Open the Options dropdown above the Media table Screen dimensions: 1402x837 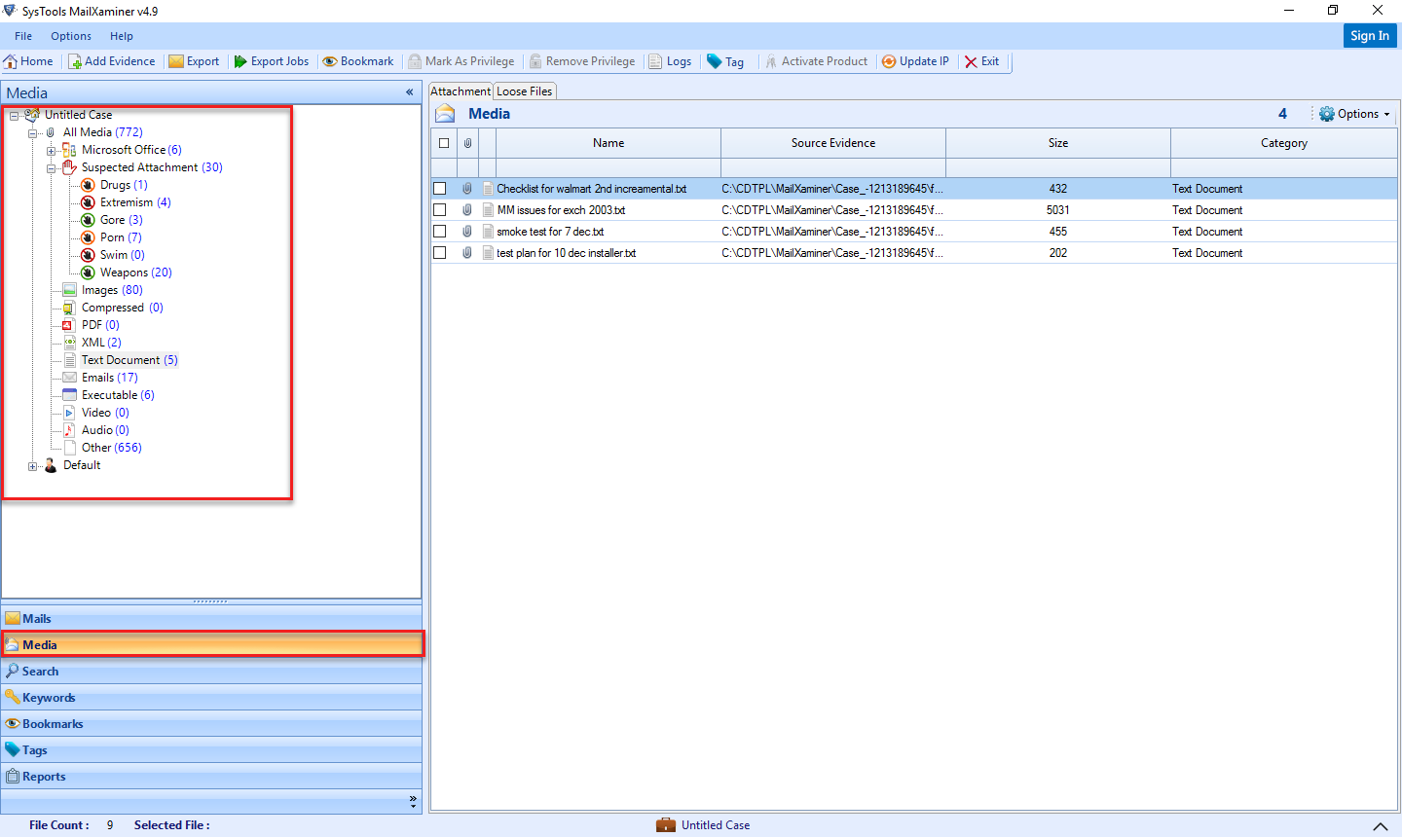click(1353, 113)
